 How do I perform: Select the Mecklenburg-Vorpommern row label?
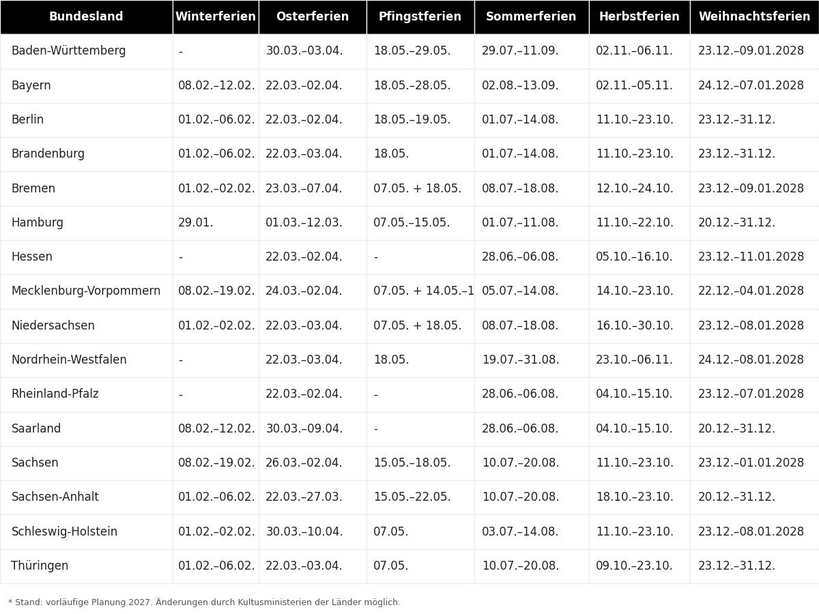point(86,291)
